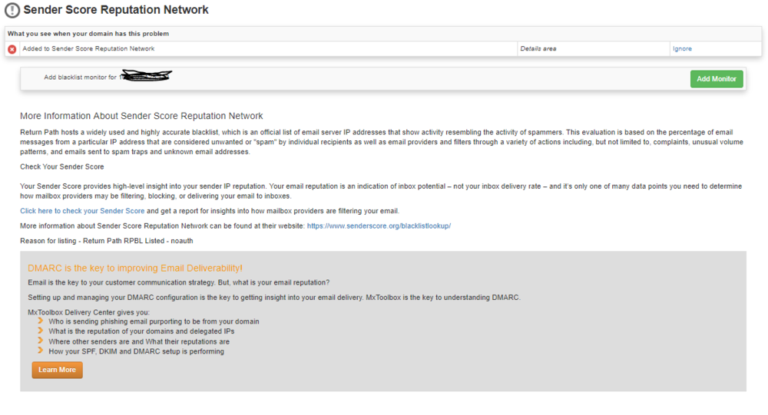Open "Click here to check your Sender Score" link
The height and width of the screenshot is (415, 768).
[x=82, y=211]
